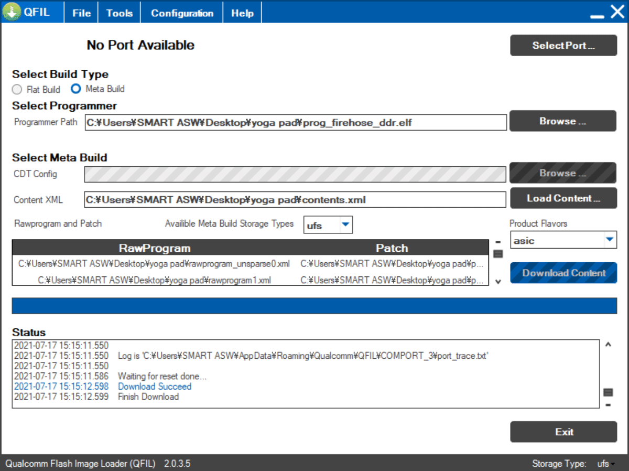Click the down arrow beside the RawProgram list
The height and width of the screenshot is (471, 629).
[x=498, y=282]
